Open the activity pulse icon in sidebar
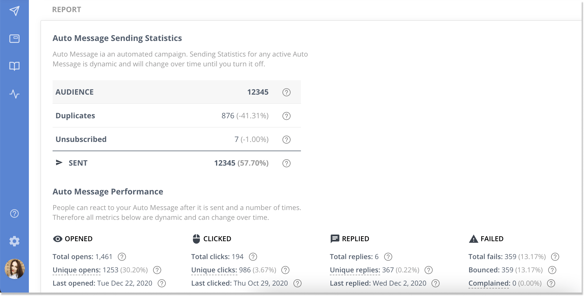This screenshot has width=584, height=296. click(14, 94)
